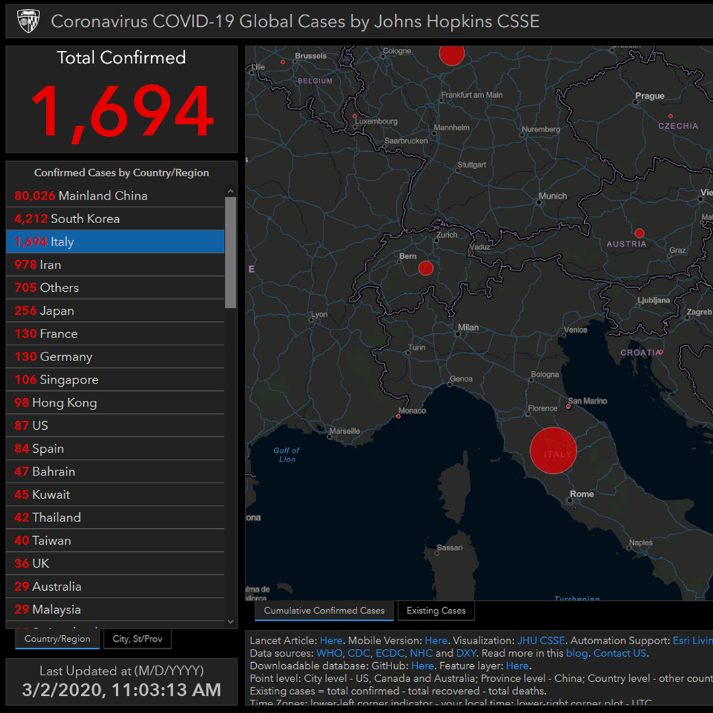Click the Prague city label on the map
The image size is (713, 713).
click(650, 96)
